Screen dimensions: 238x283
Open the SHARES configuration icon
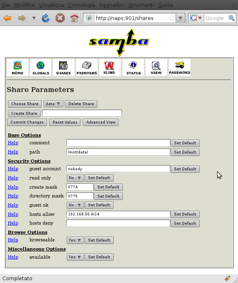tap(63, 67)
